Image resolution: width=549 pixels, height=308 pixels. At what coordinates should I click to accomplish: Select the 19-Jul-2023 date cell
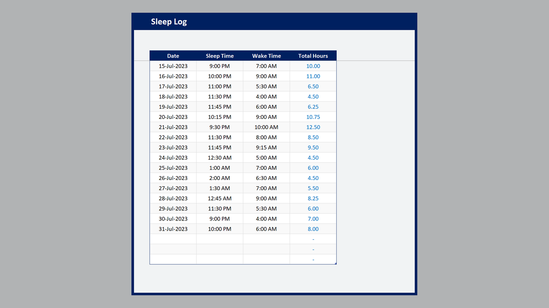[173, 107]
